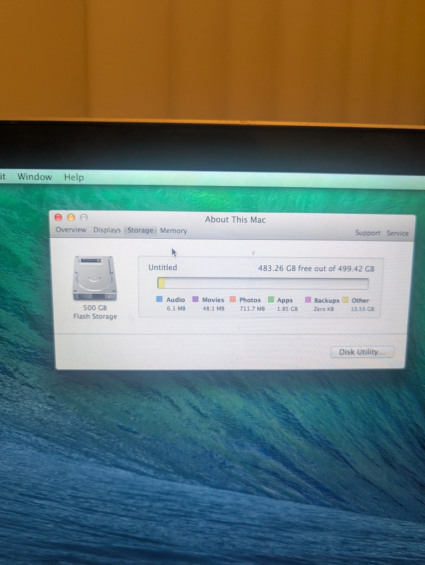The height and width of the screenshot is (565, 425).
Task: Open the Help menu
Action: point(74,177)
